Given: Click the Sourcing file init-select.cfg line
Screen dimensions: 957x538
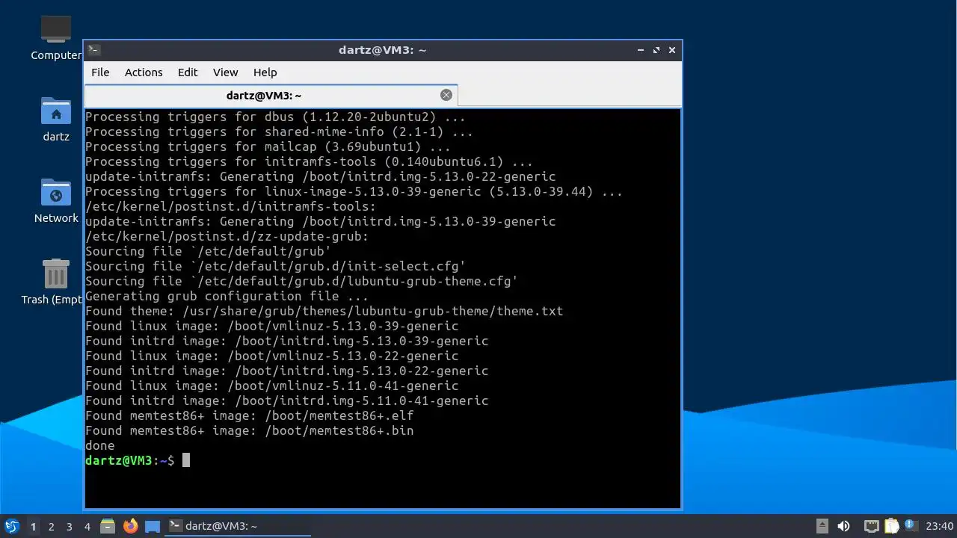Looking at the screenshot, I should (x=275, y=266).
